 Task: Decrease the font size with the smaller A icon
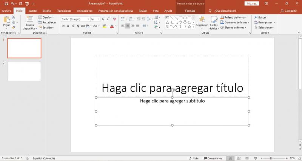point(108,19)
